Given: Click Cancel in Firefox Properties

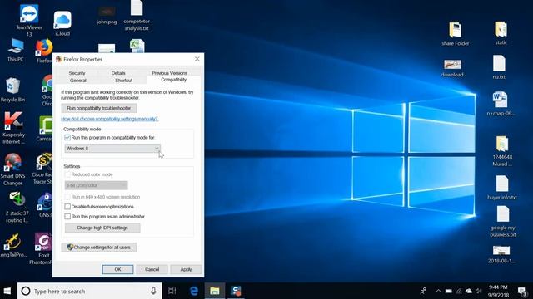Looking at the screenshot, I should click(152, 269).
